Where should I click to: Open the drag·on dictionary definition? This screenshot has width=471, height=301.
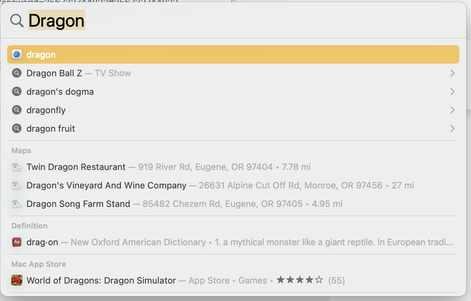(233, 242)
